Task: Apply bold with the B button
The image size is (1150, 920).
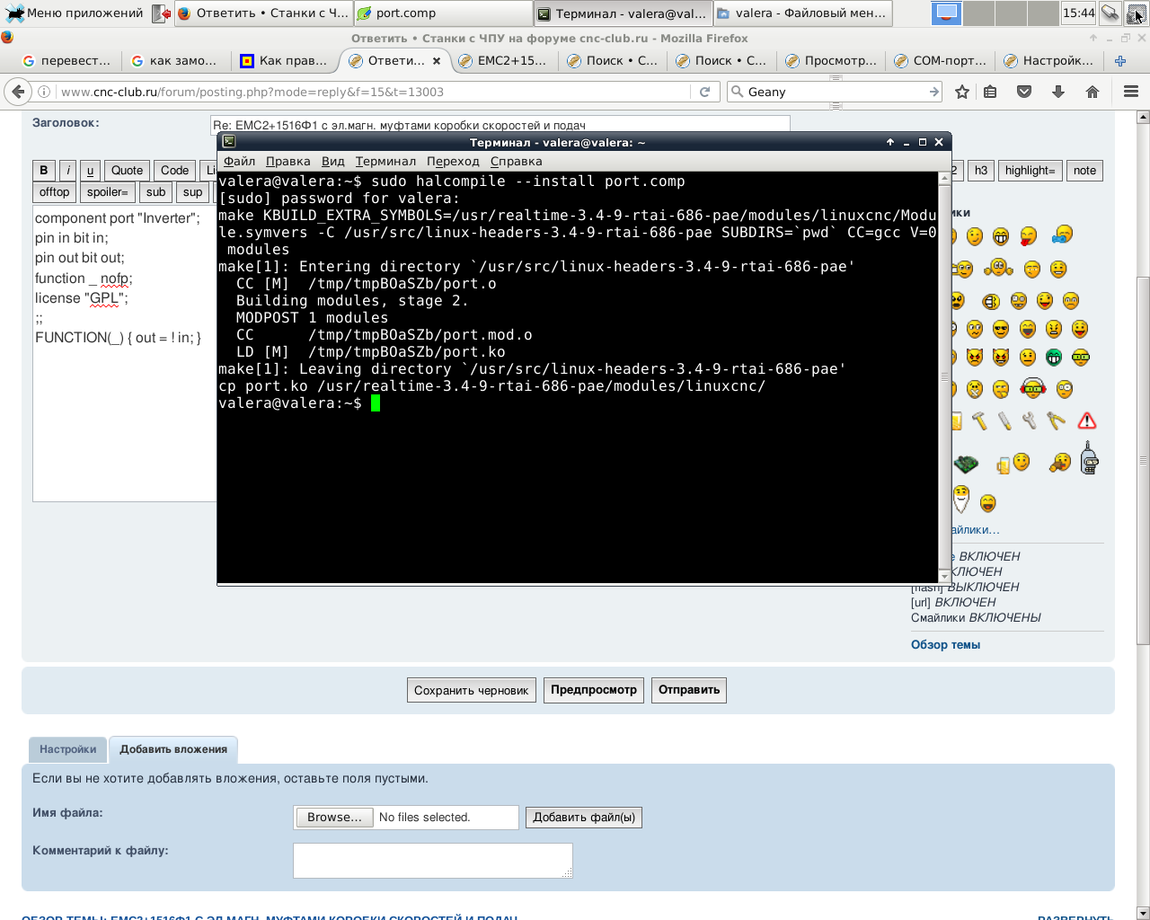Action: pyautogui.click(x=44, y=171)
